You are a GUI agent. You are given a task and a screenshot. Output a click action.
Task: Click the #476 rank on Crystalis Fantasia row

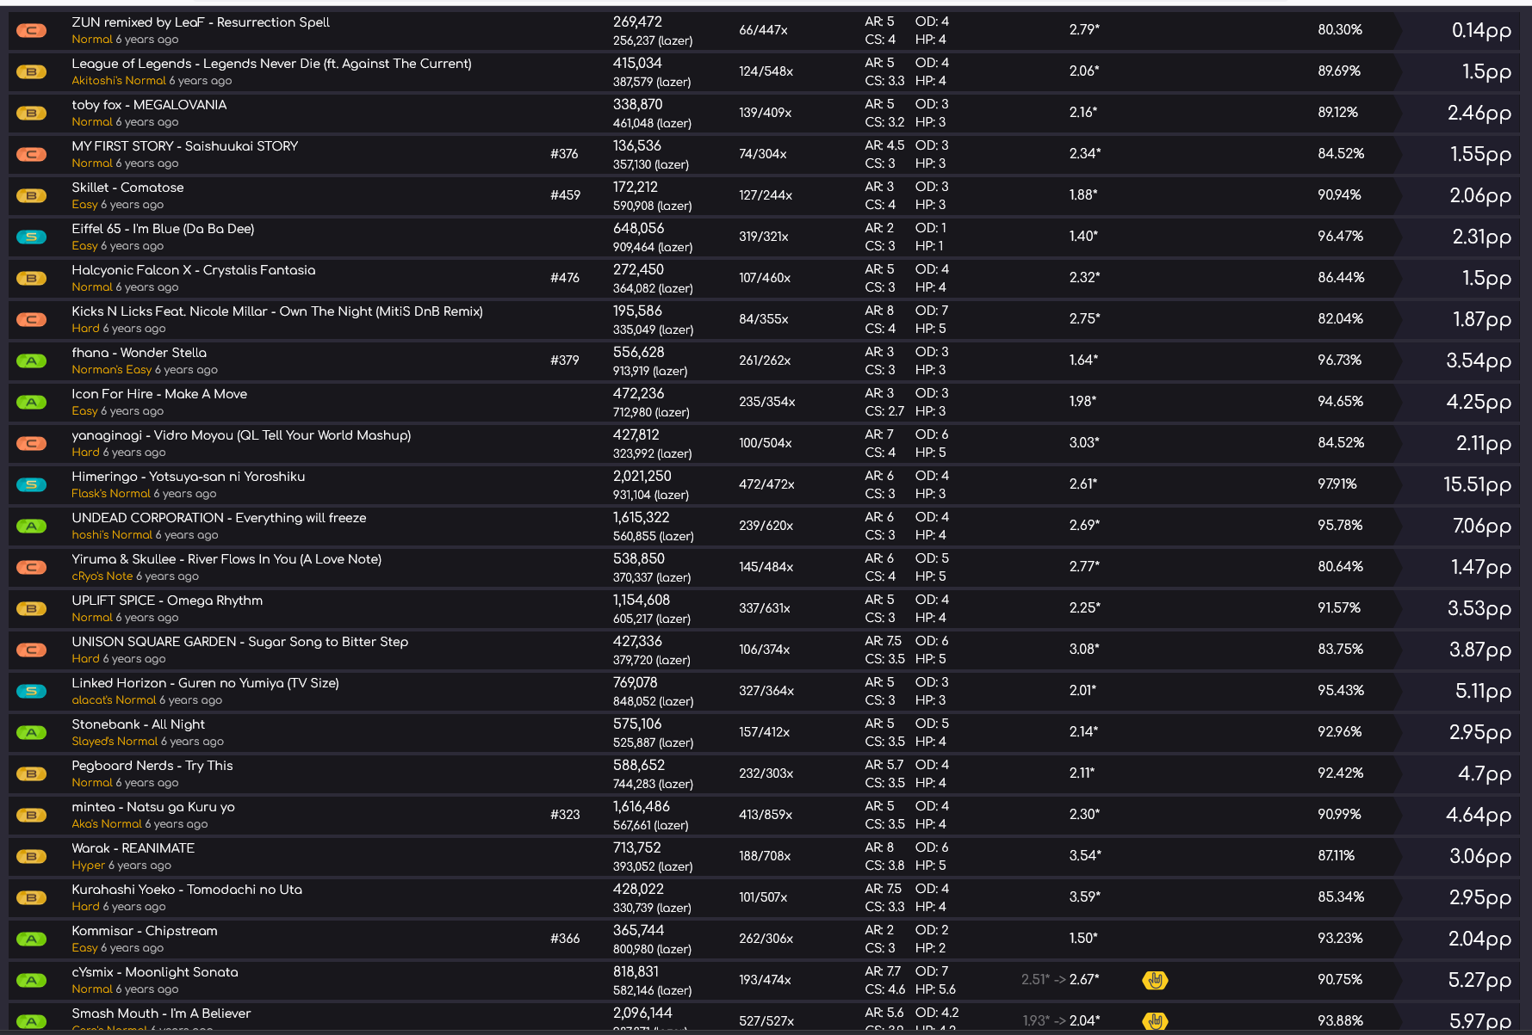click(565, 278)
